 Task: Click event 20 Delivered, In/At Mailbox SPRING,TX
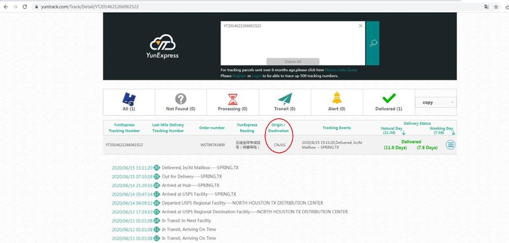coord(200,168)
